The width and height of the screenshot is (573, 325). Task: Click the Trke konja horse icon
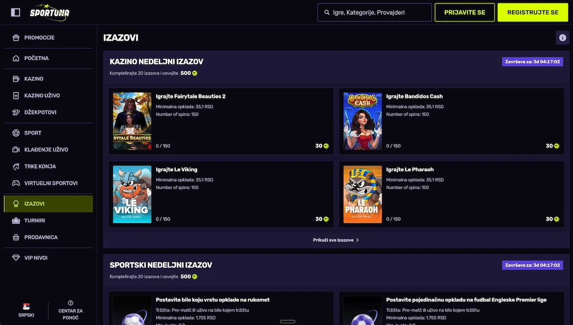click(x=16, y=167)
